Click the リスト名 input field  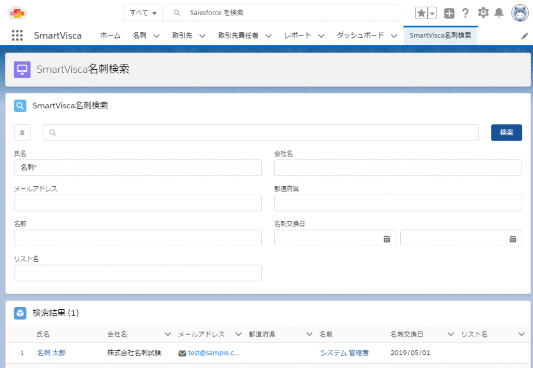point(137,273)
